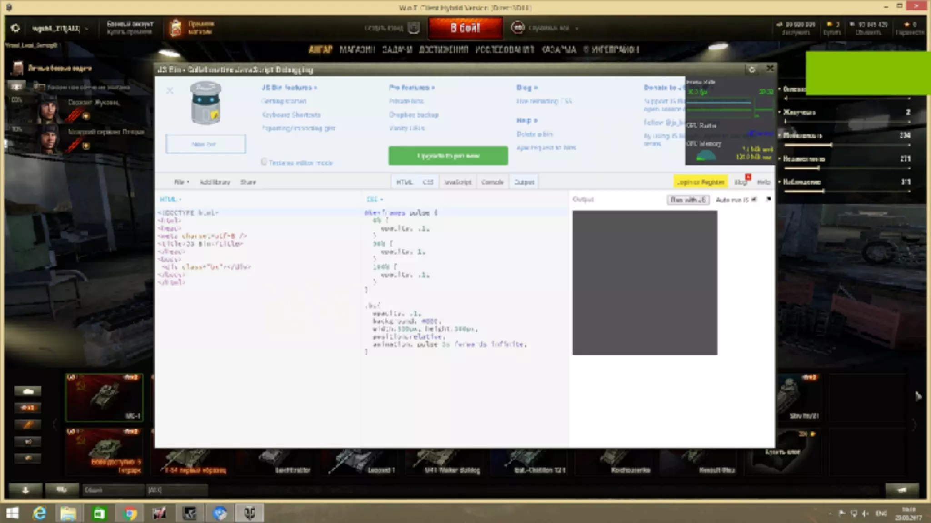The width and height of the screenshot is (931, 523).
Task: Toggle the Auto-run JS checkbox
Action: [754, 199]
